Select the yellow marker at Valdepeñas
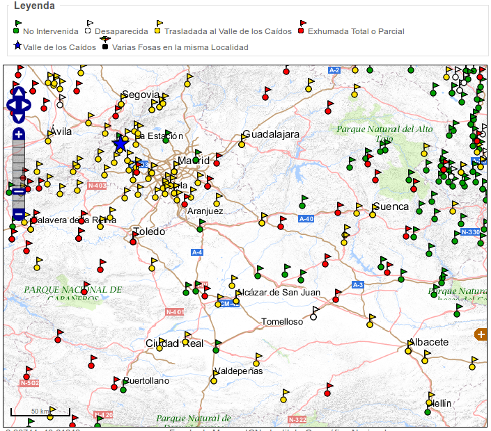 pos(215,380)
